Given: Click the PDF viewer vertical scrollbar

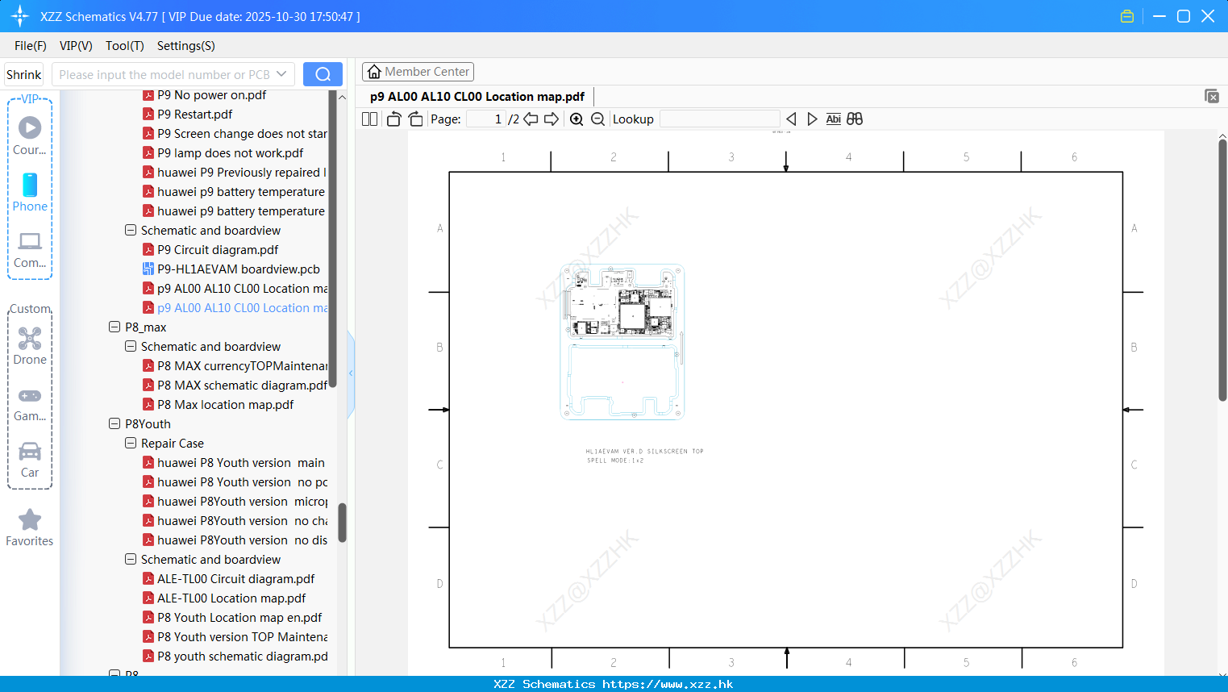Looking at the screenshot, I should pos(1222,270).
